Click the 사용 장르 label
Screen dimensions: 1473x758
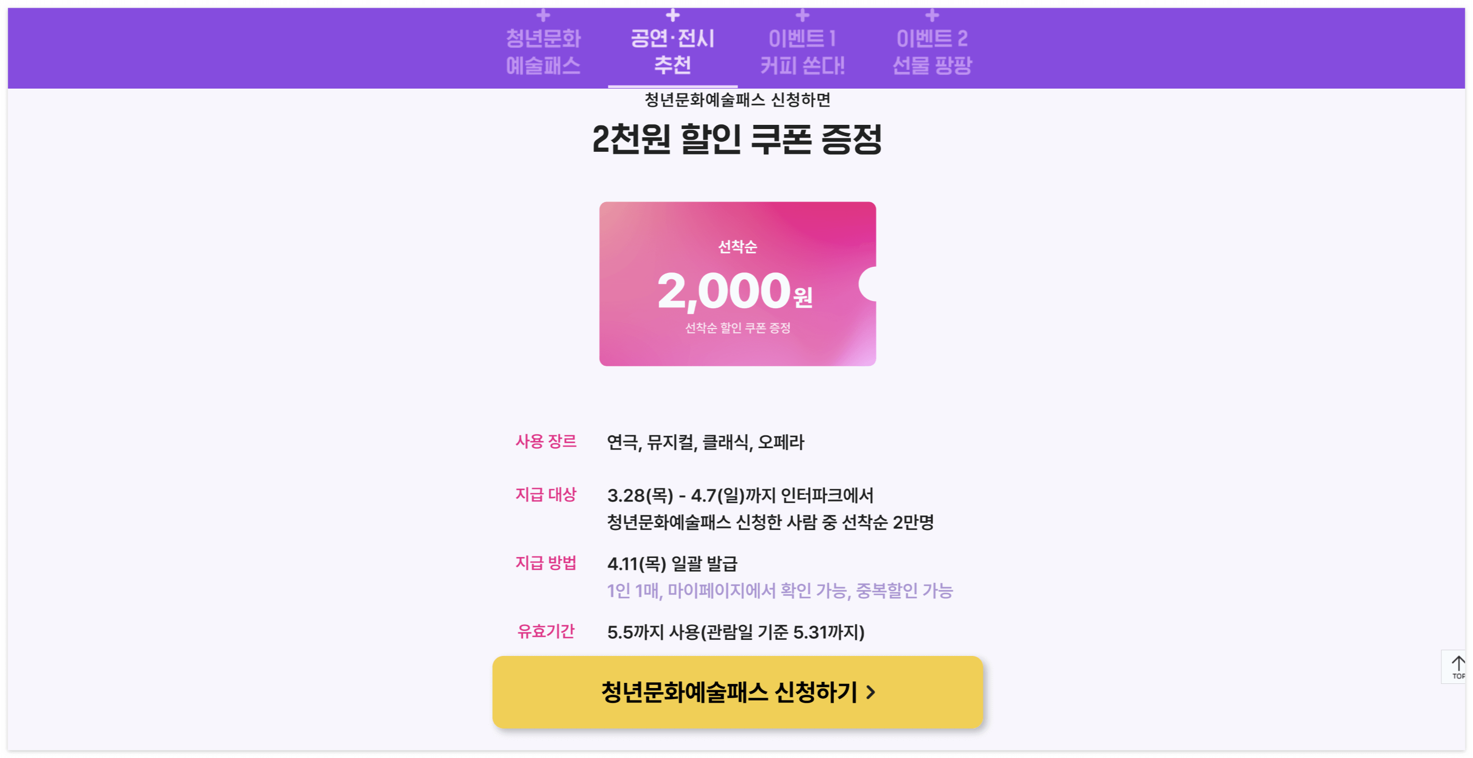pos(547,441)
